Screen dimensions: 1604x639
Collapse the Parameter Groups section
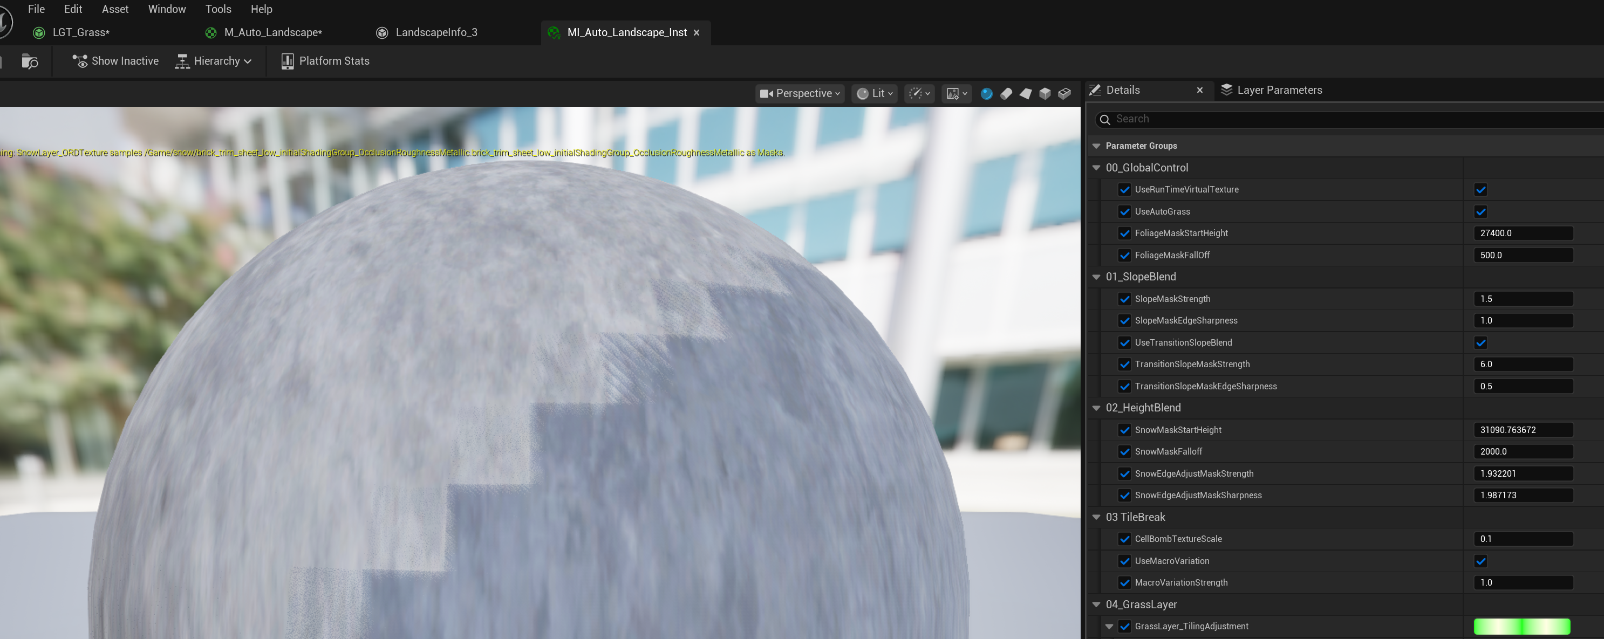[x=1096, y=146]
